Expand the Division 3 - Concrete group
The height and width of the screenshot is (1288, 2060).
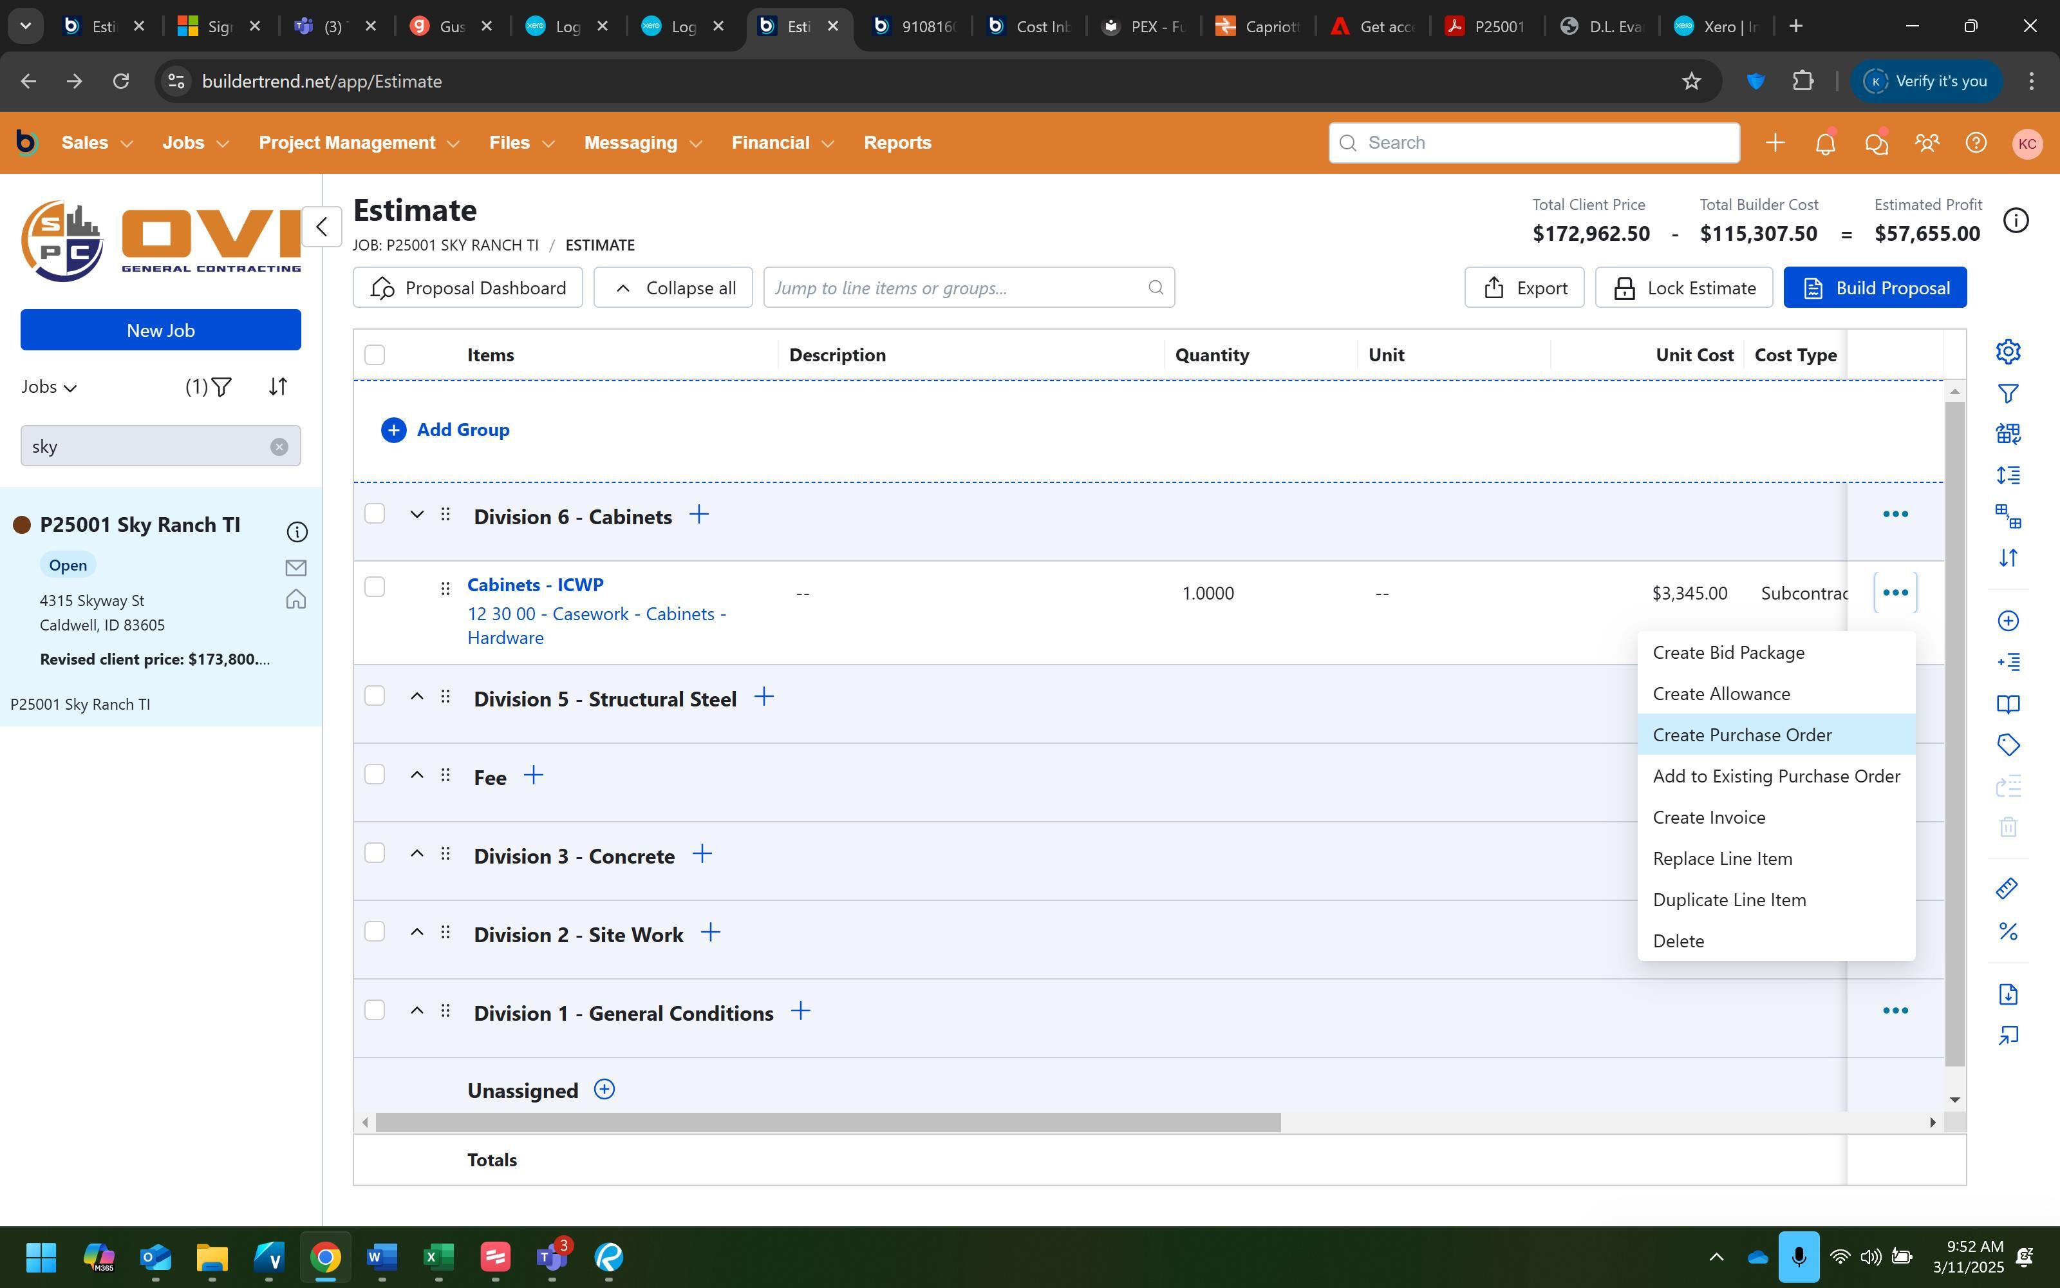pyautogui.click(x=417, y=853)
